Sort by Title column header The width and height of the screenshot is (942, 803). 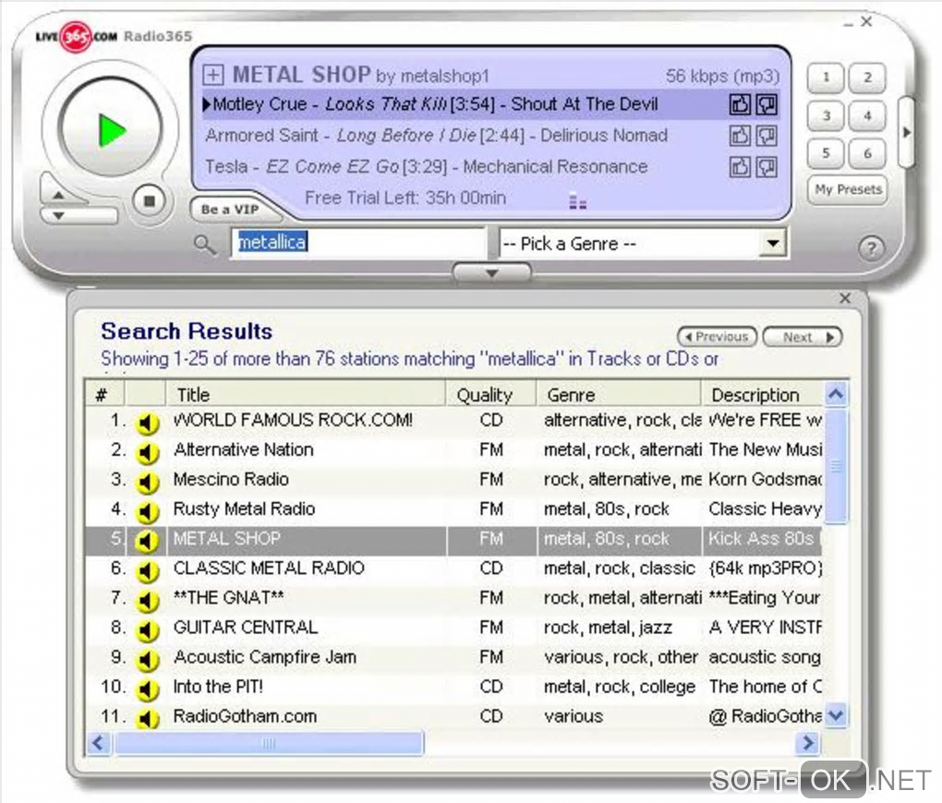(x=306, y=395)
